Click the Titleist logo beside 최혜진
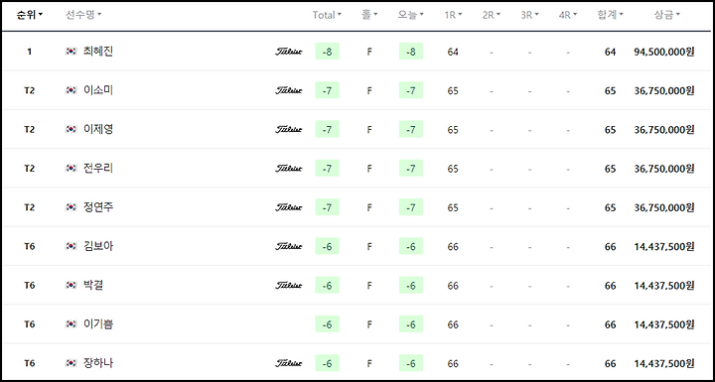The height and width of the screenshot is (382, 715). tap(288, 52)
